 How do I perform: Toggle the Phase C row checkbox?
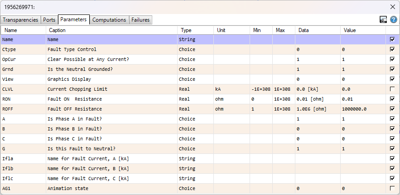coord(392,139)
